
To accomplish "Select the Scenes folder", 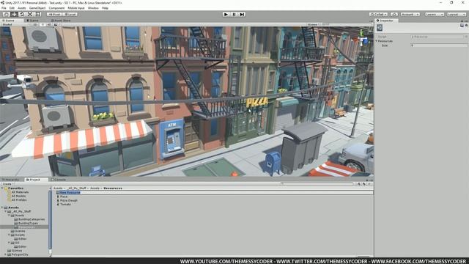I will click(x=20, y=231).
